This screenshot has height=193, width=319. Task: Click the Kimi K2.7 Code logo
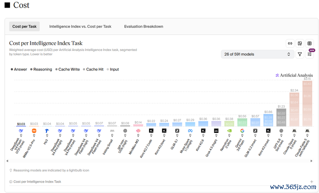(151, 131)
